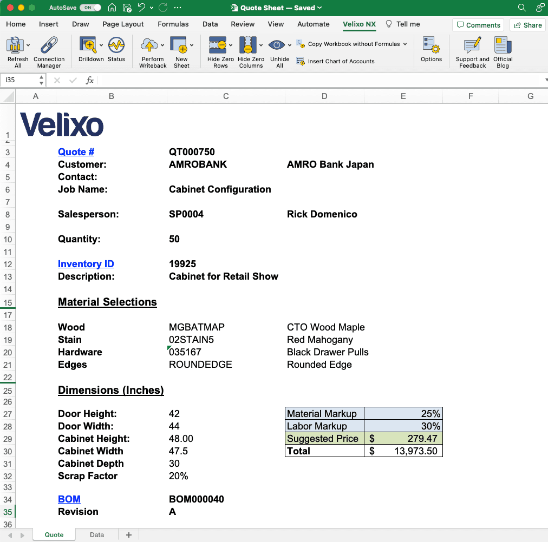Screen dimensions: 548x542
Task: Switch to the Data sheet tab
Action: click(x=97, y=535)
